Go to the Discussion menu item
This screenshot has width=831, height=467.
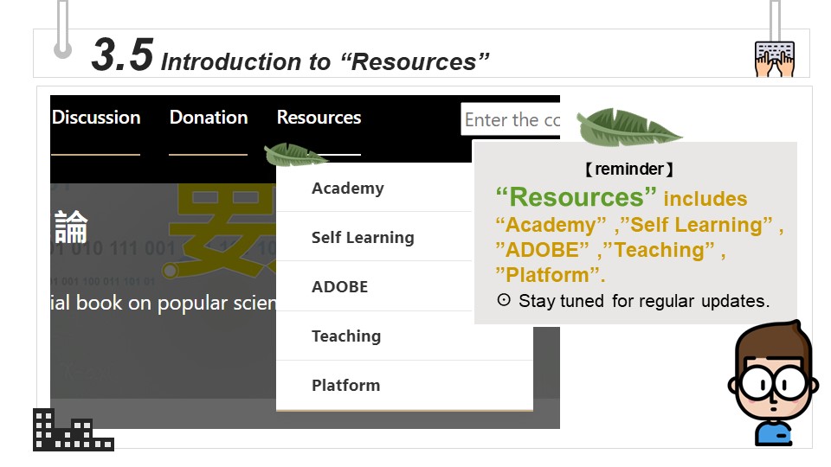(96, 118)
